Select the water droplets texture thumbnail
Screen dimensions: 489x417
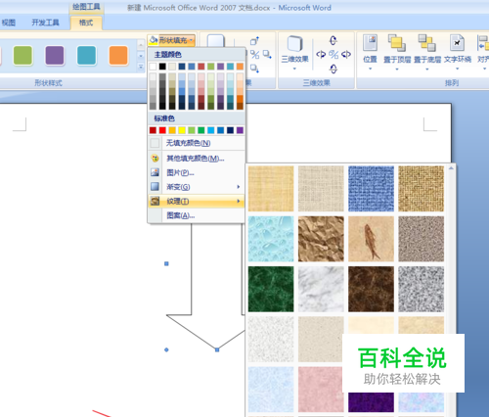tap(271, 239)
